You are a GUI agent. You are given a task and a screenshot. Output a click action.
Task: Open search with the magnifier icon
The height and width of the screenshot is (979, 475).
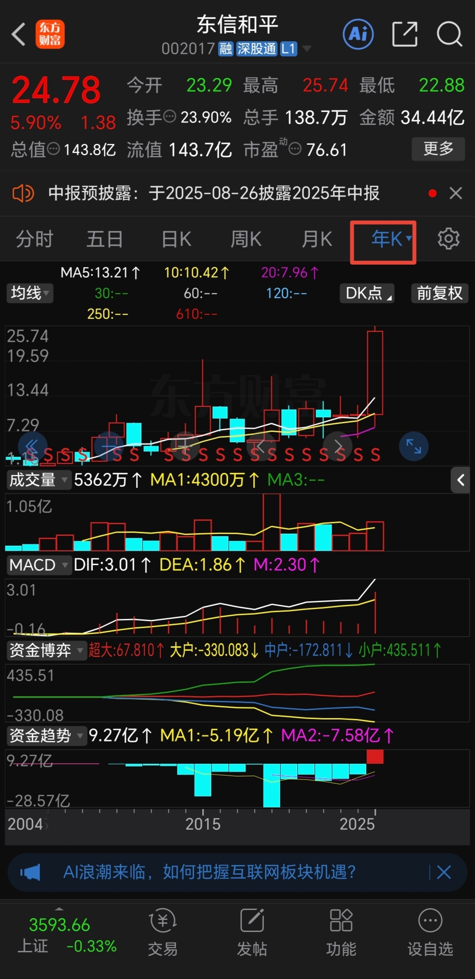pos(449,34)
